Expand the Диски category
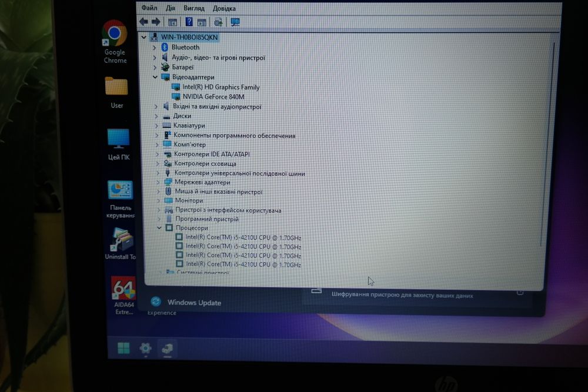Screen dimensions: 588x392 [156, 116]
